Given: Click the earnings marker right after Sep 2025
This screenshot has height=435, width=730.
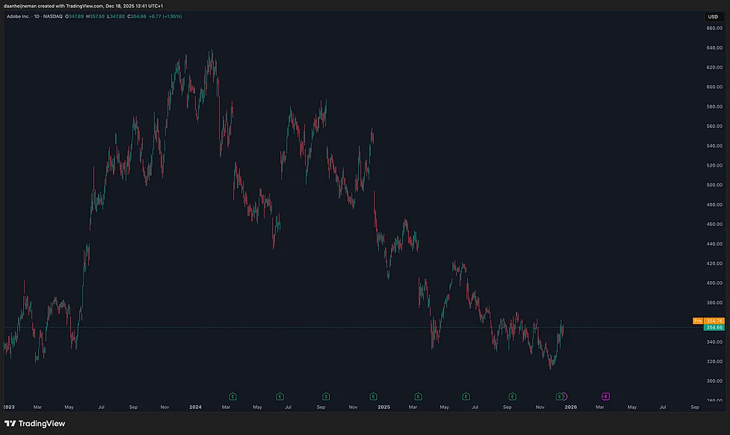Looking at the screenshot, I should coord(512,396).
